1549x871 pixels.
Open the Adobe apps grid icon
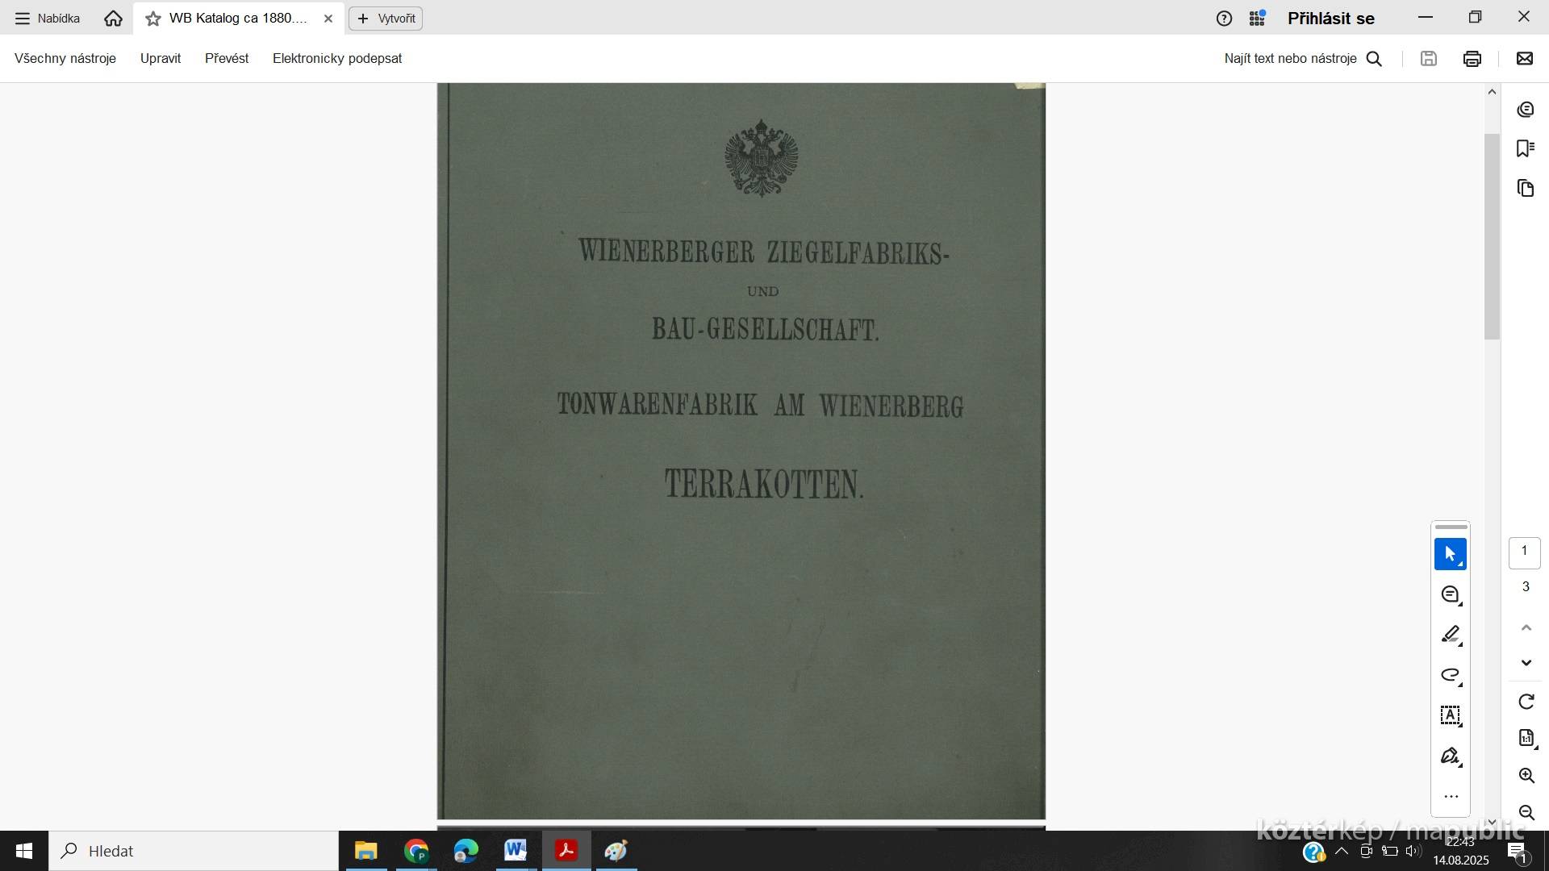coord(1257,18)
